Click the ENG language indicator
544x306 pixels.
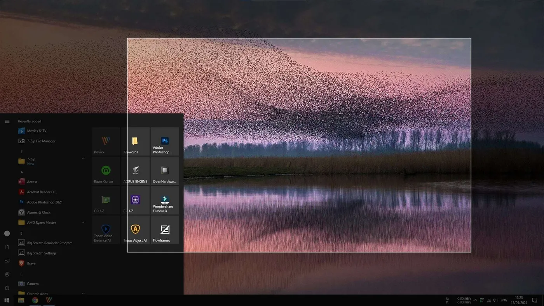click(x=504, y=300)
